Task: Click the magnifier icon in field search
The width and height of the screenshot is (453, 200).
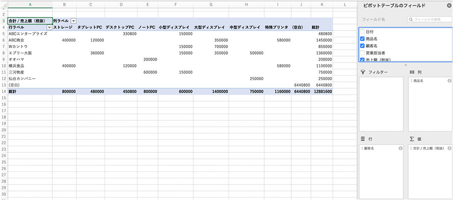Action: tap(411, 20)
